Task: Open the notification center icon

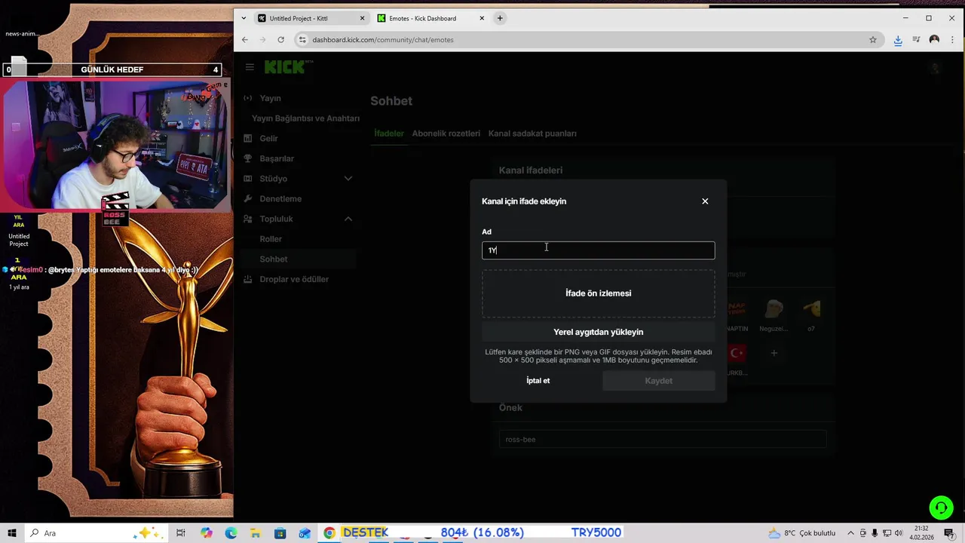Action: click(949, 533)
